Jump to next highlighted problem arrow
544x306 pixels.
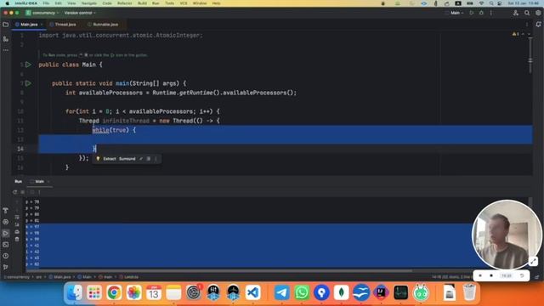coord(529,34)
